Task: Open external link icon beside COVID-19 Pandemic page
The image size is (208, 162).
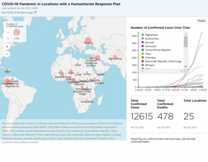Action: click(35, 13)
